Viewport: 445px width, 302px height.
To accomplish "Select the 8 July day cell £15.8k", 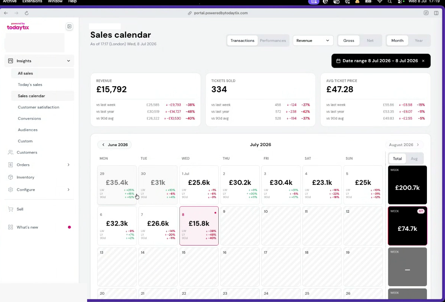I will pos(199,226).
